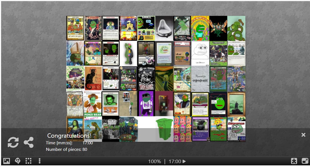
Task: Select the PONZI BEAR card tile
Action: coord(93,104)
